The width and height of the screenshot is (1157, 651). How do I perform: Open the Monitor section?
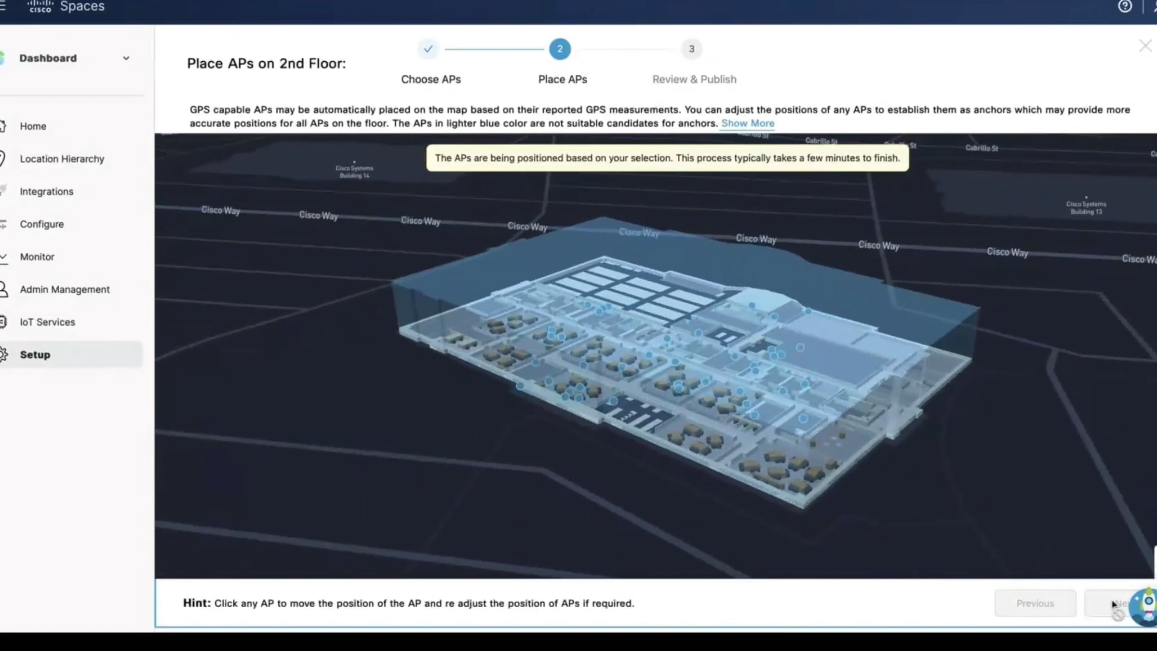[37, 257]
